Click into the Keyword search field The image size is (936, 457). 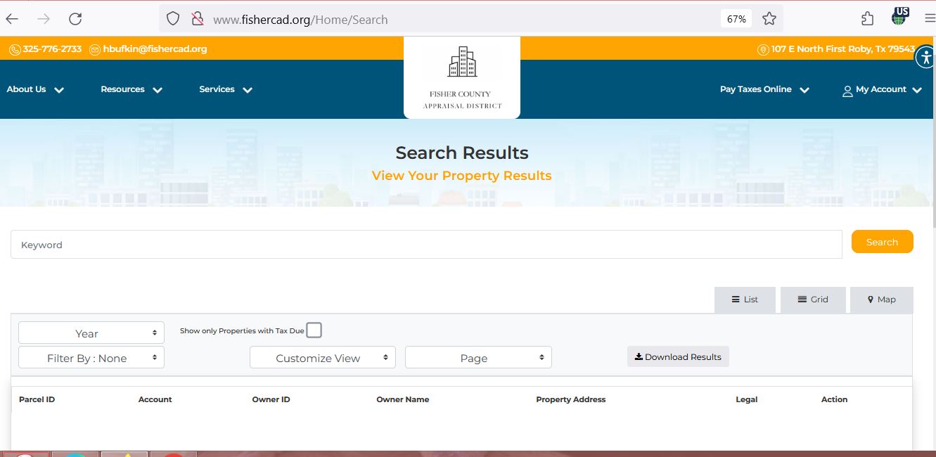click(425, 245)
